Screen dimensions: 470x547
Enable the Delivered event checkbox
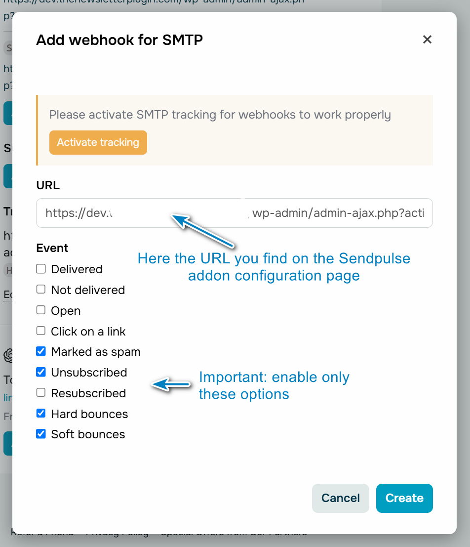pos(40,269)
